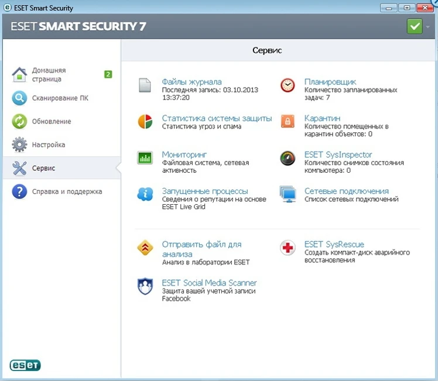Open the Карантин link
Viewport: 438px width, 381px height.
(322, 118)
